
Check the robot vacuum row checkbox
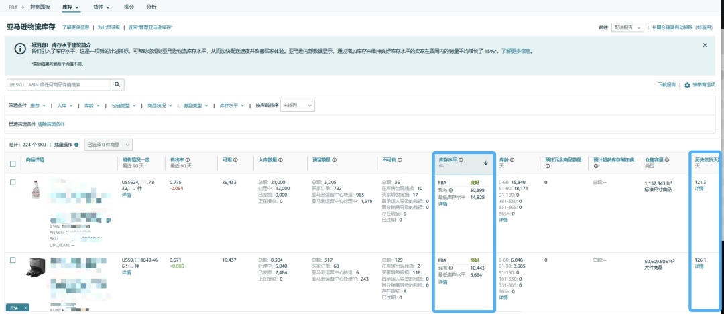coord(13,260)
